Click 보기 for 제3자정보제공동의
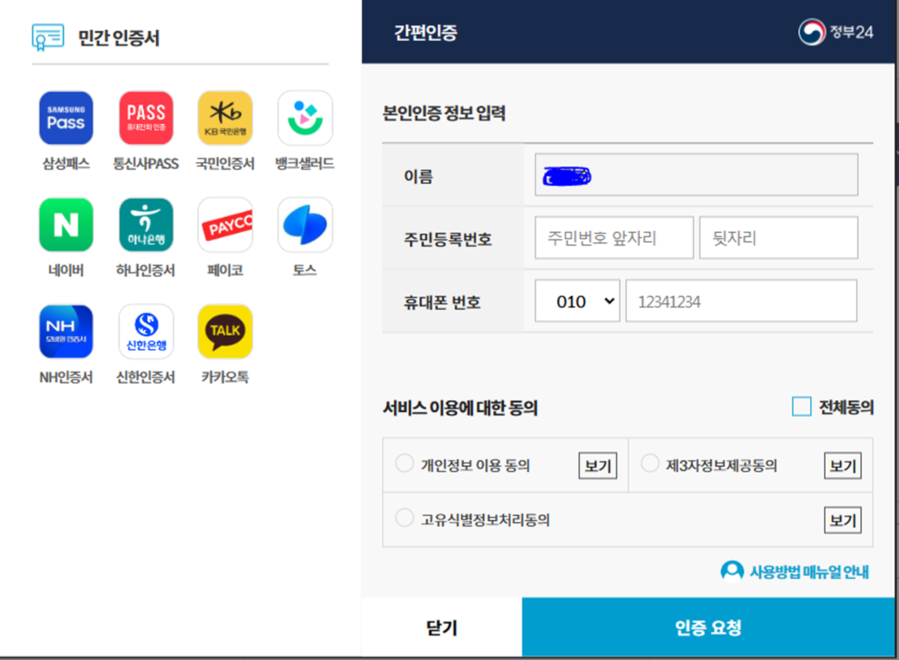The image size is (899, 660). (x=842, y=466)
